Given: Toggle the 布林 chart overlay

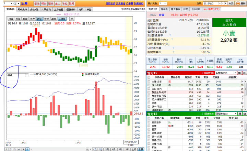Looking at the screenshot, I should (47, 19).
